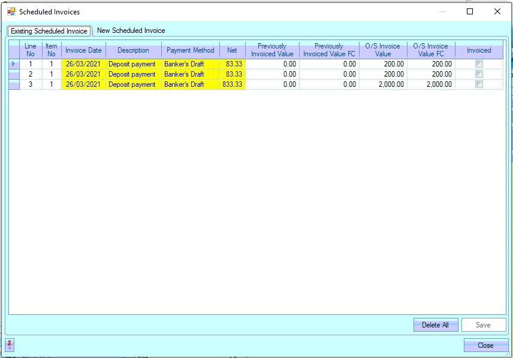Viewport: 513px width, 358px height.
Task: Click the Invoice Date cell in line 1
Action: tap(83, 64)
